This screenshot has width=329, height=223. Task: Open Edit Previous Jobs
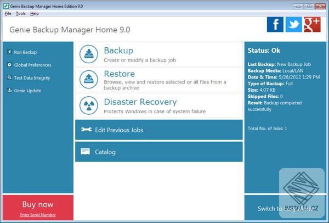pos(159,130)
